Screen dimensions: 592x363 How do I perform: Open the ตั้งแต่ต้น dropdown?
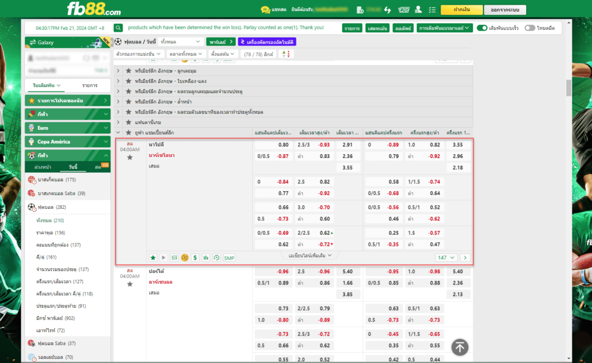tap(223, 54)
